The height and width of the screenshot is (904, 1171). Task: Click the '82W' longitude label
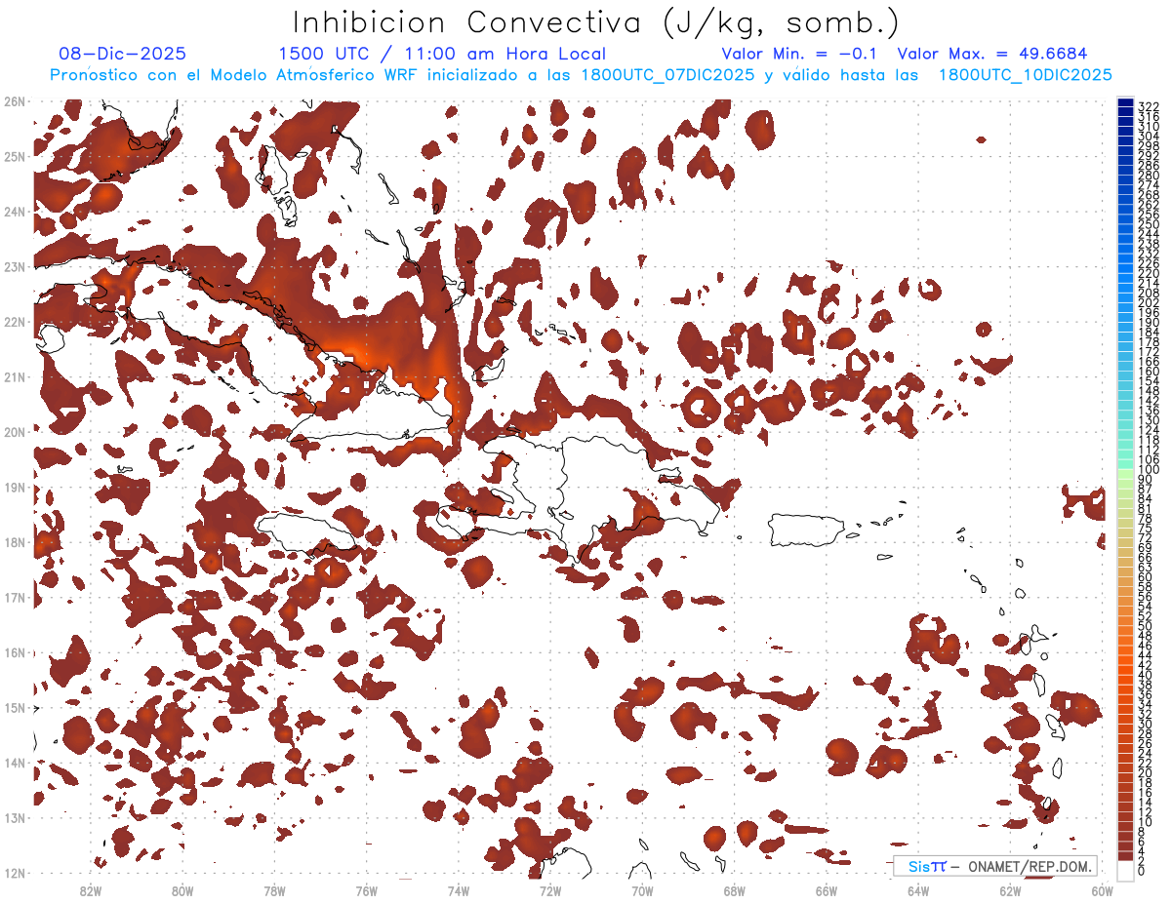coord(91,890)
